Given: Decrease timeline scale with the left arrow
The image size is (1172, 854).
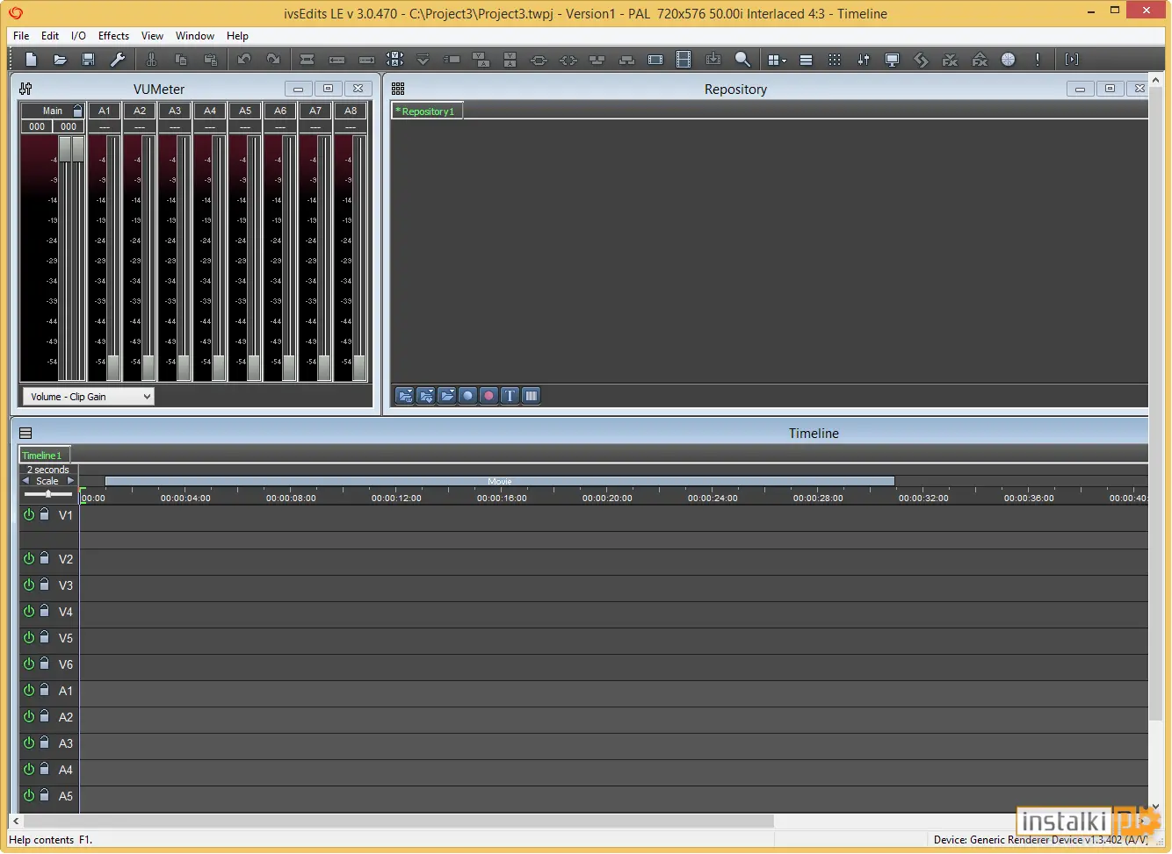Looking at the screenshot, I should pos(25,481).
